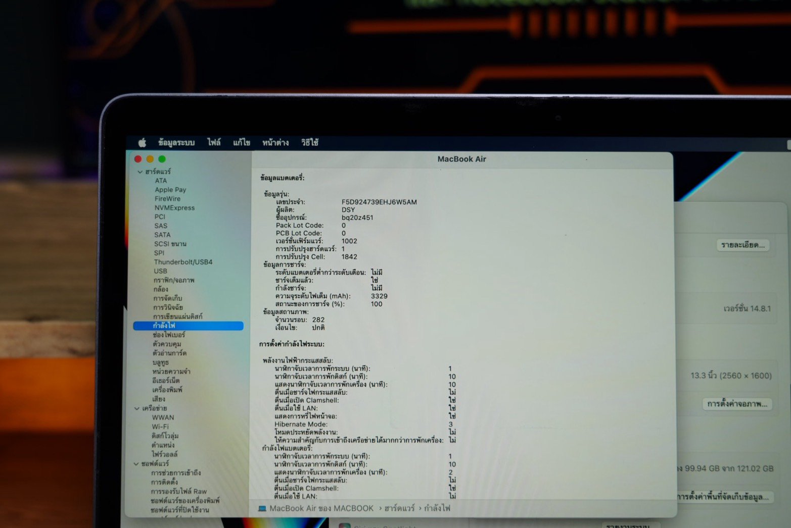Select NVMExpress in the hardware list
This screenshot has width=791, height=528.
(174, 208)
